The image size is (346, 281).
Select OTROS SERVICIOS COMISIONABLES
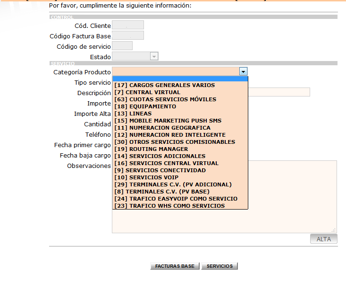(180, 142)
